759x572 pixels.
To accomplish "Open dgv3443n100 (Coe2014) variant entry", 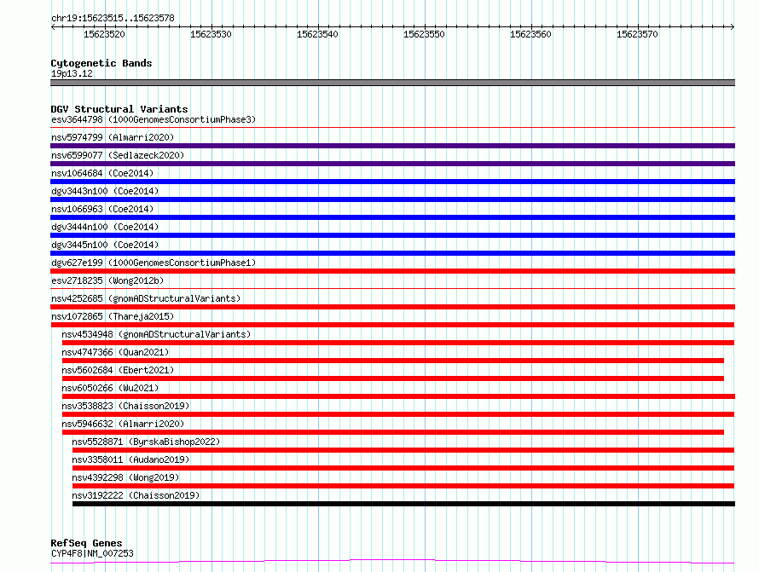I will click(x=105, y=191).
